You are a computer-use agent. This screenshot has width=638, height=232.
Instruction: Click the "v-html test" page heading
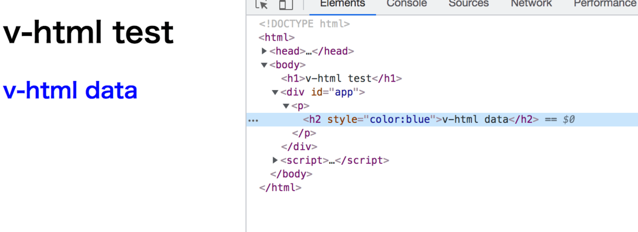coord(89,32)
